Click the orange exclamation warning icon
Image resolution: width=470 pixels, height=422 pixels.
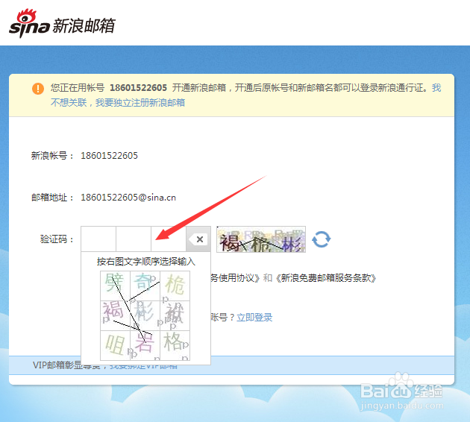[x=38, y=89]
